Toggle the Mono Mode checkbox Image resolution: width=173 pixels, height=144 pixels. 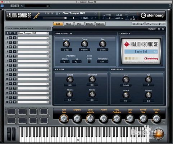point(89,62)
